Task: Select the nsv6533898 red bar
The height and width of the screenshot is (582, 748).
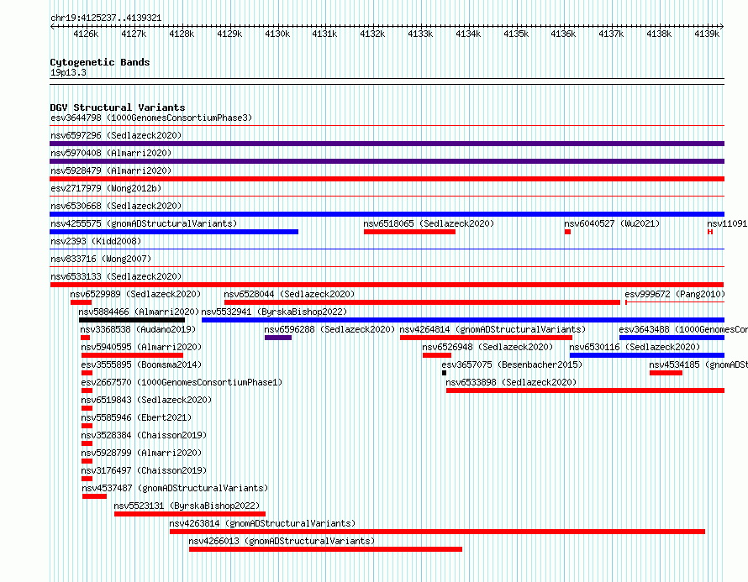Action: click(585, 391)
